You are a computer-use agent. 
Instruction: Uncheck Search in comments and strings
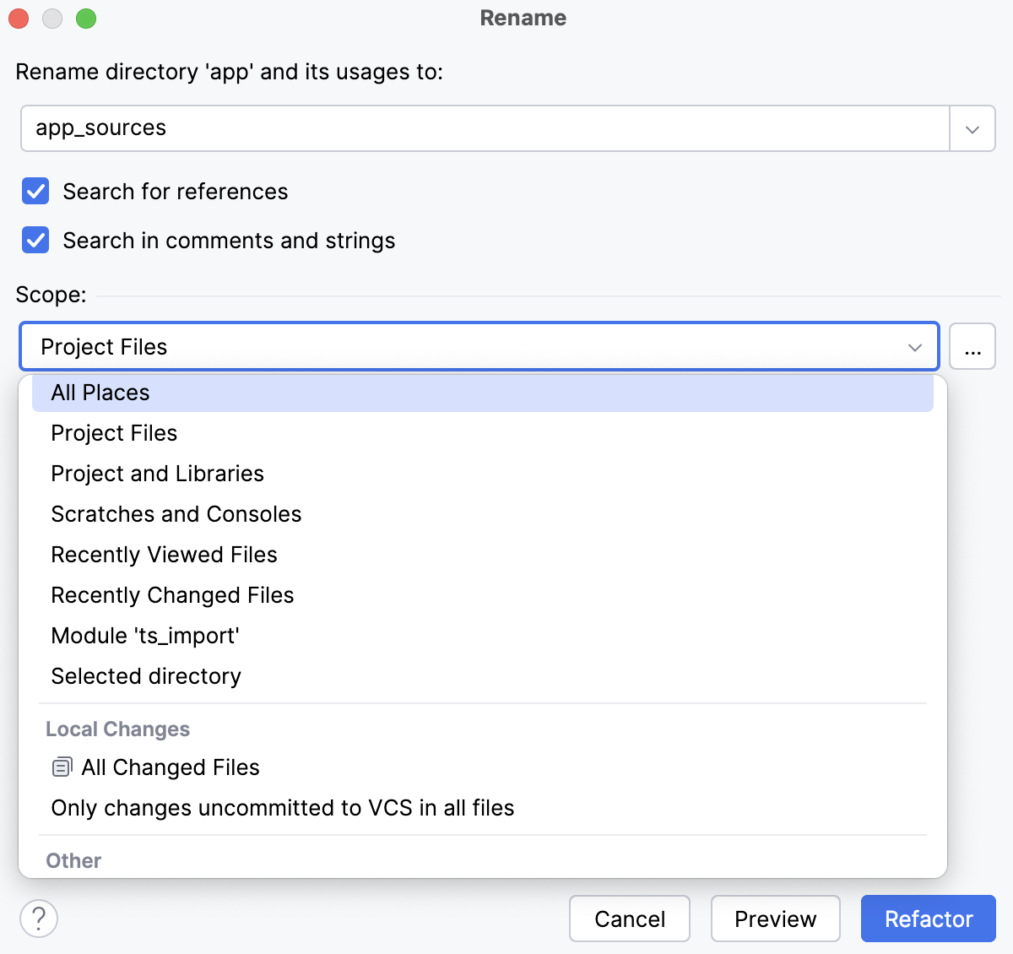[x=35, y=240]
